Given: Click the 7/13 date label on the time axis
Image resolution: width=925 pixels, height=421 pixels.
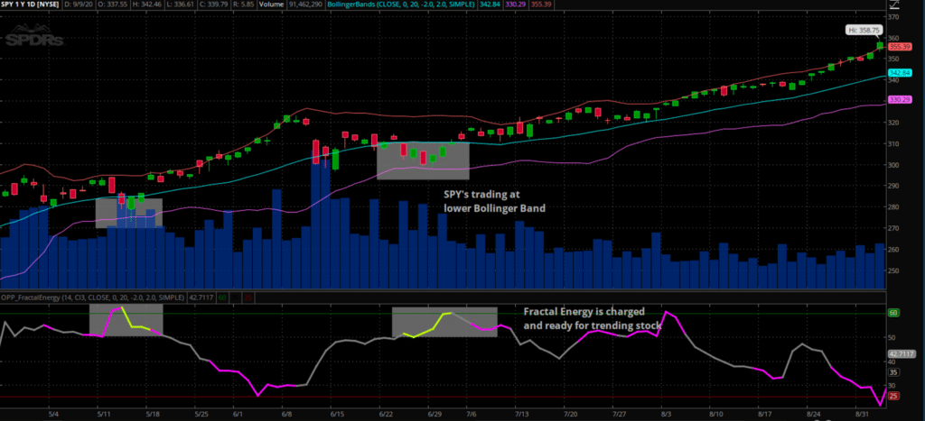Looking at the screenshot, I should point(521,415).
